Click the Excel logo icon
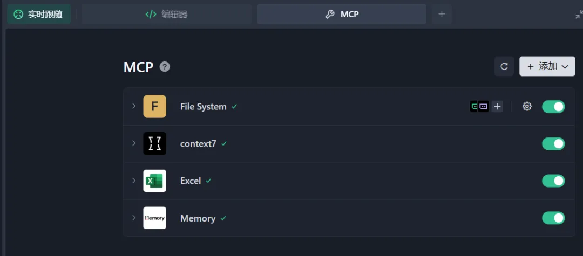This screenshot has width=583, height=256. click(154, 181)
